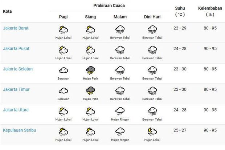The image size is (225, 150).
Task: Open the Jakarta Selatan city link
Action: click(18, 69)
